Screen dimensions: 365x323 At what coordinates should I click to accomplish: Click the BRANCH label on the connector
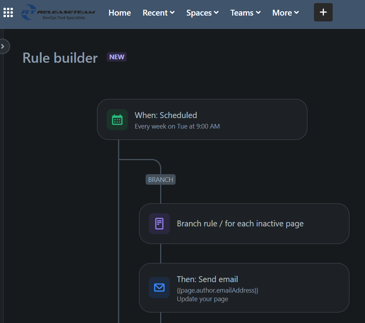click(160, 179)
